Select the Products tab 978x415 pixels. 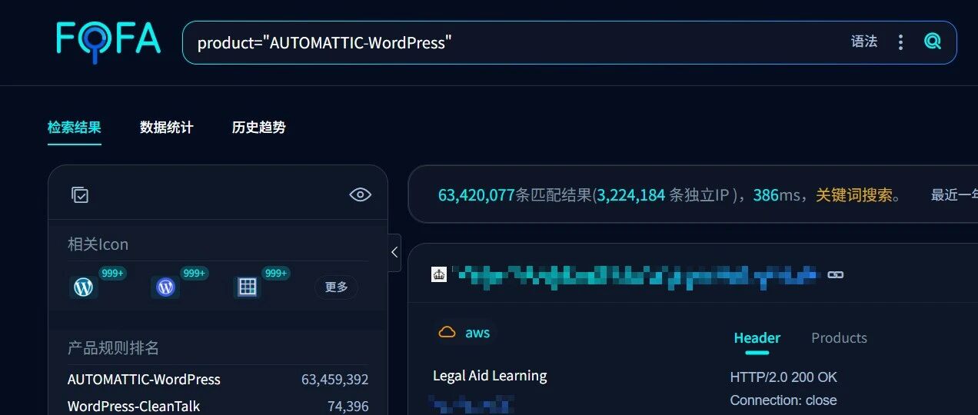click(x=839, y=338)
